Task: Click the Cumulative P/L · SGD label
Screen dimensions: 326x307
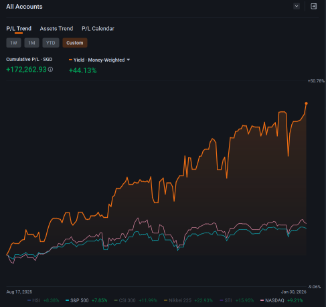Action: [29, 60]
